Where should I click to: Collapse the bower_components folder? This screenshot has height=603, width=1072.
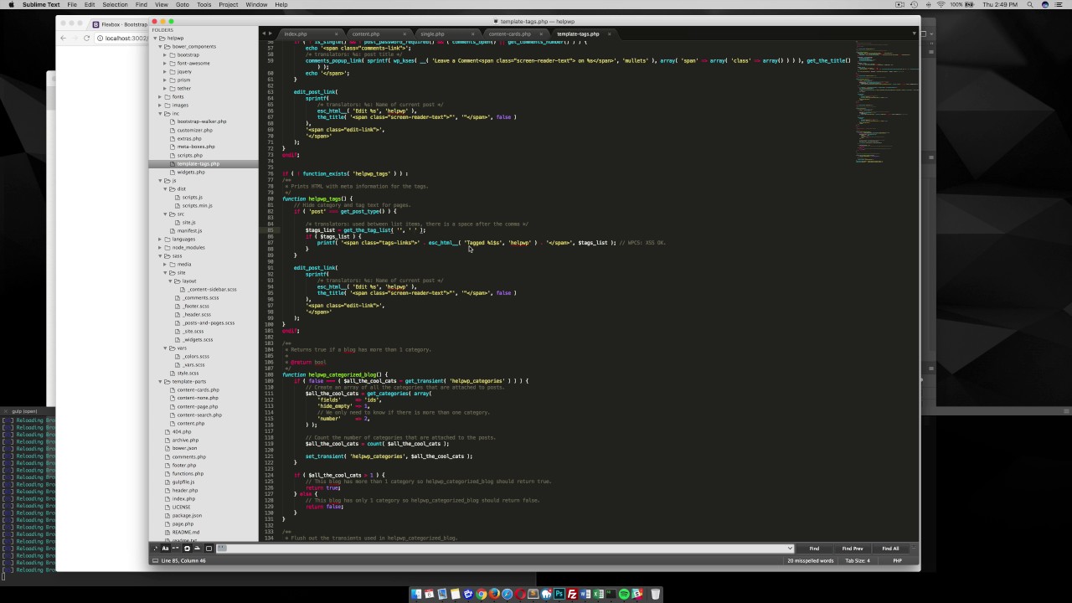pyautogui.click(x=160, y=47)
